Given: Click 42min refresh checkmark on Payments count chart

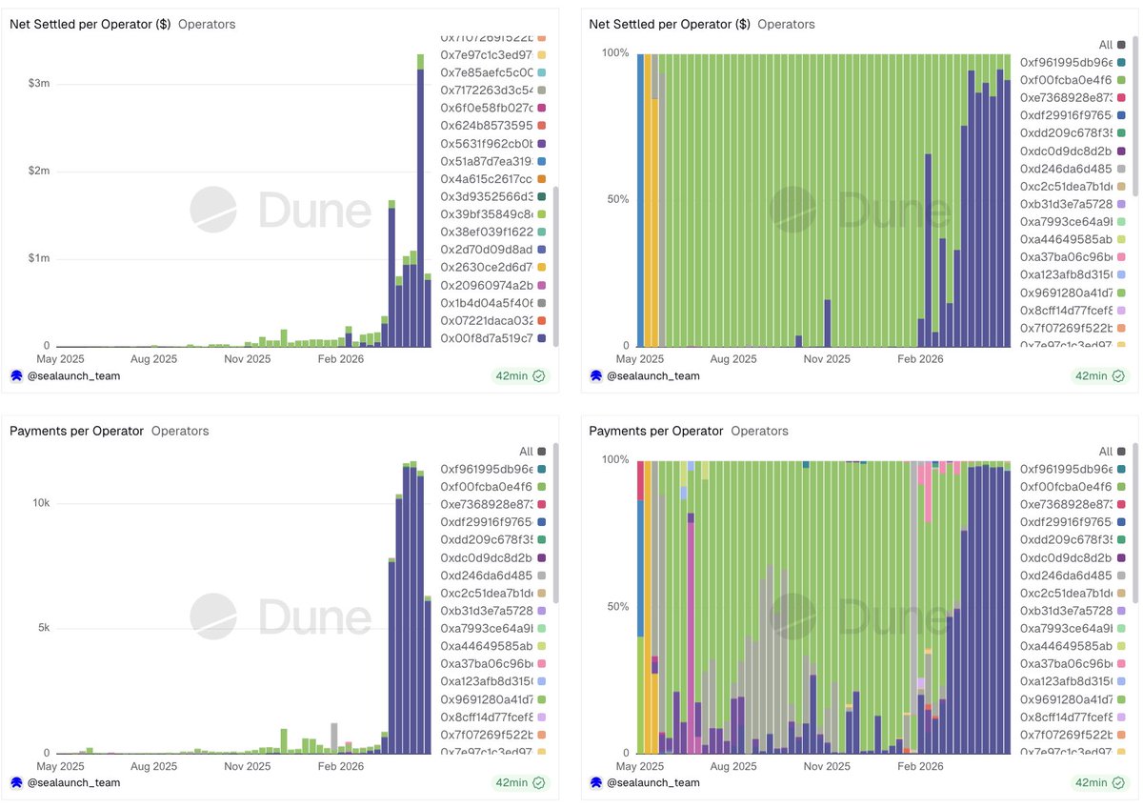Looking at the screenshot, I should [x=539, y=782].
